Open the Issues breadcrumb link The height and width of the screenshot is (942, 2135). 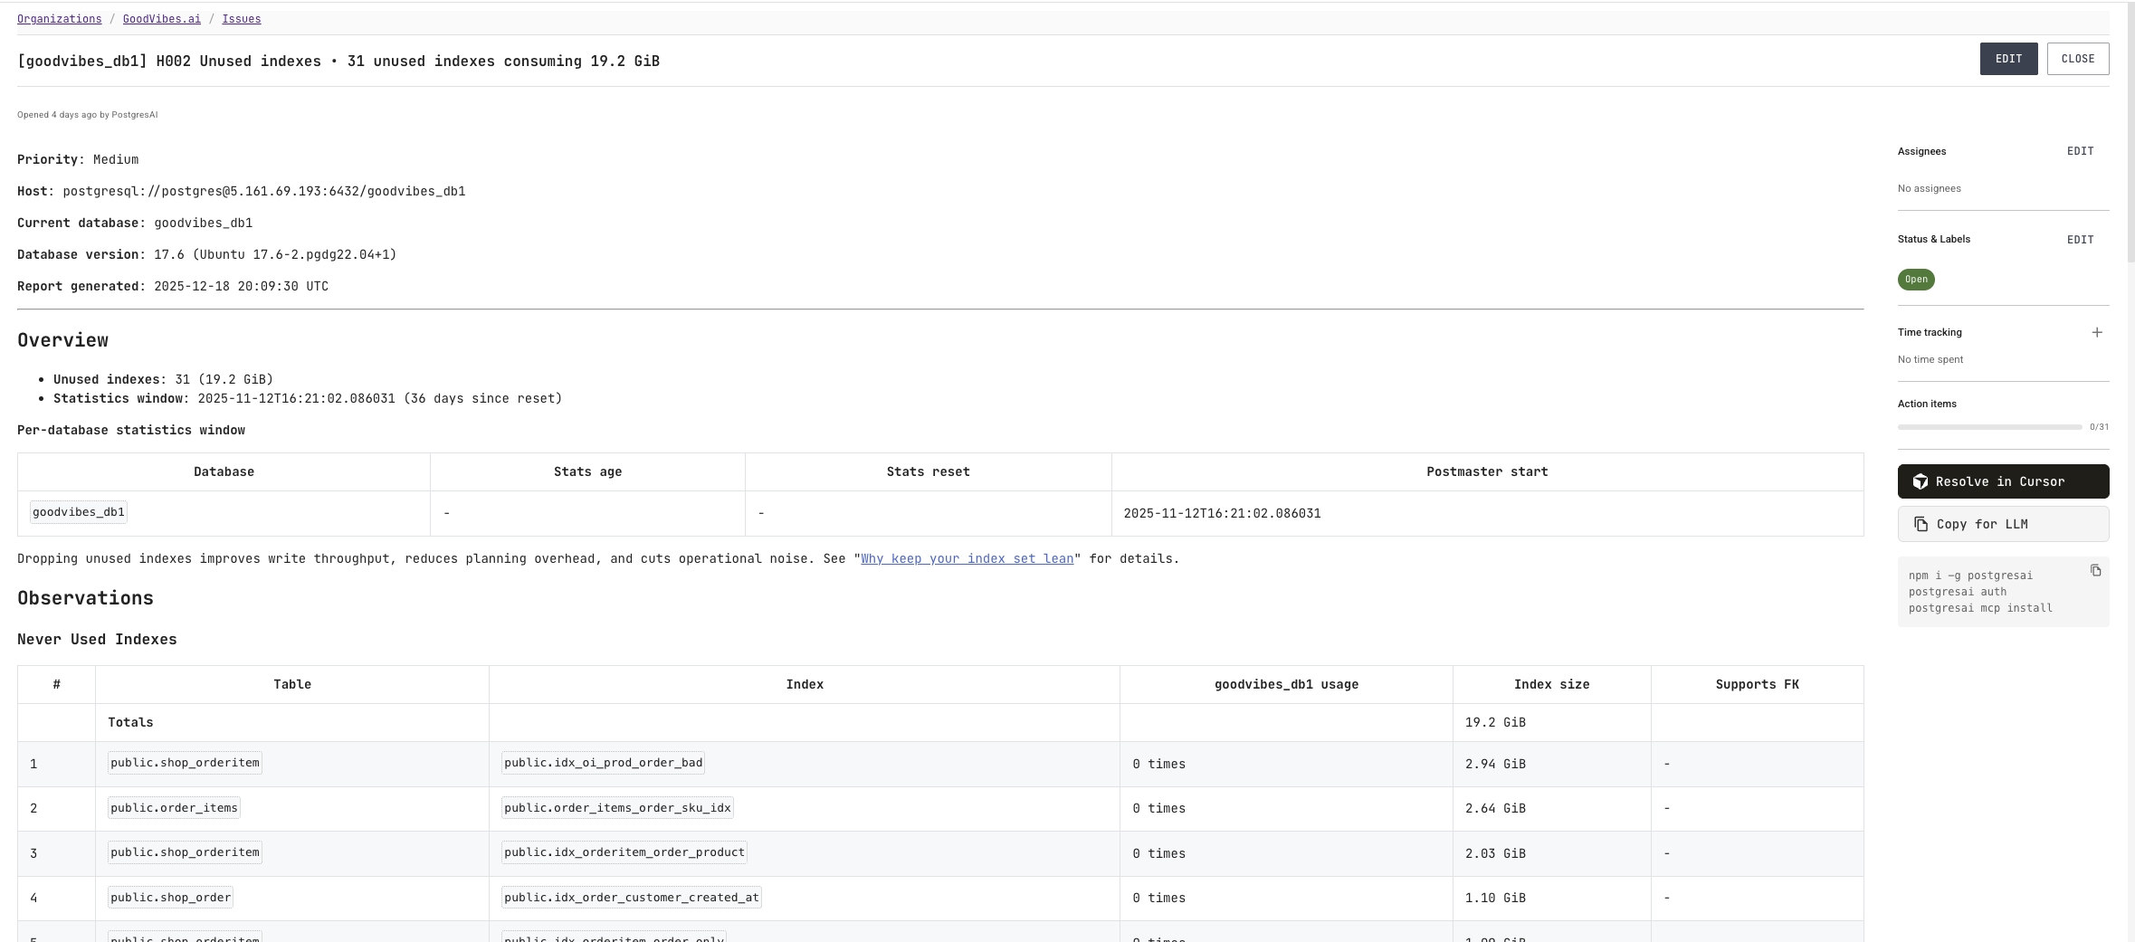click(242, 18)
